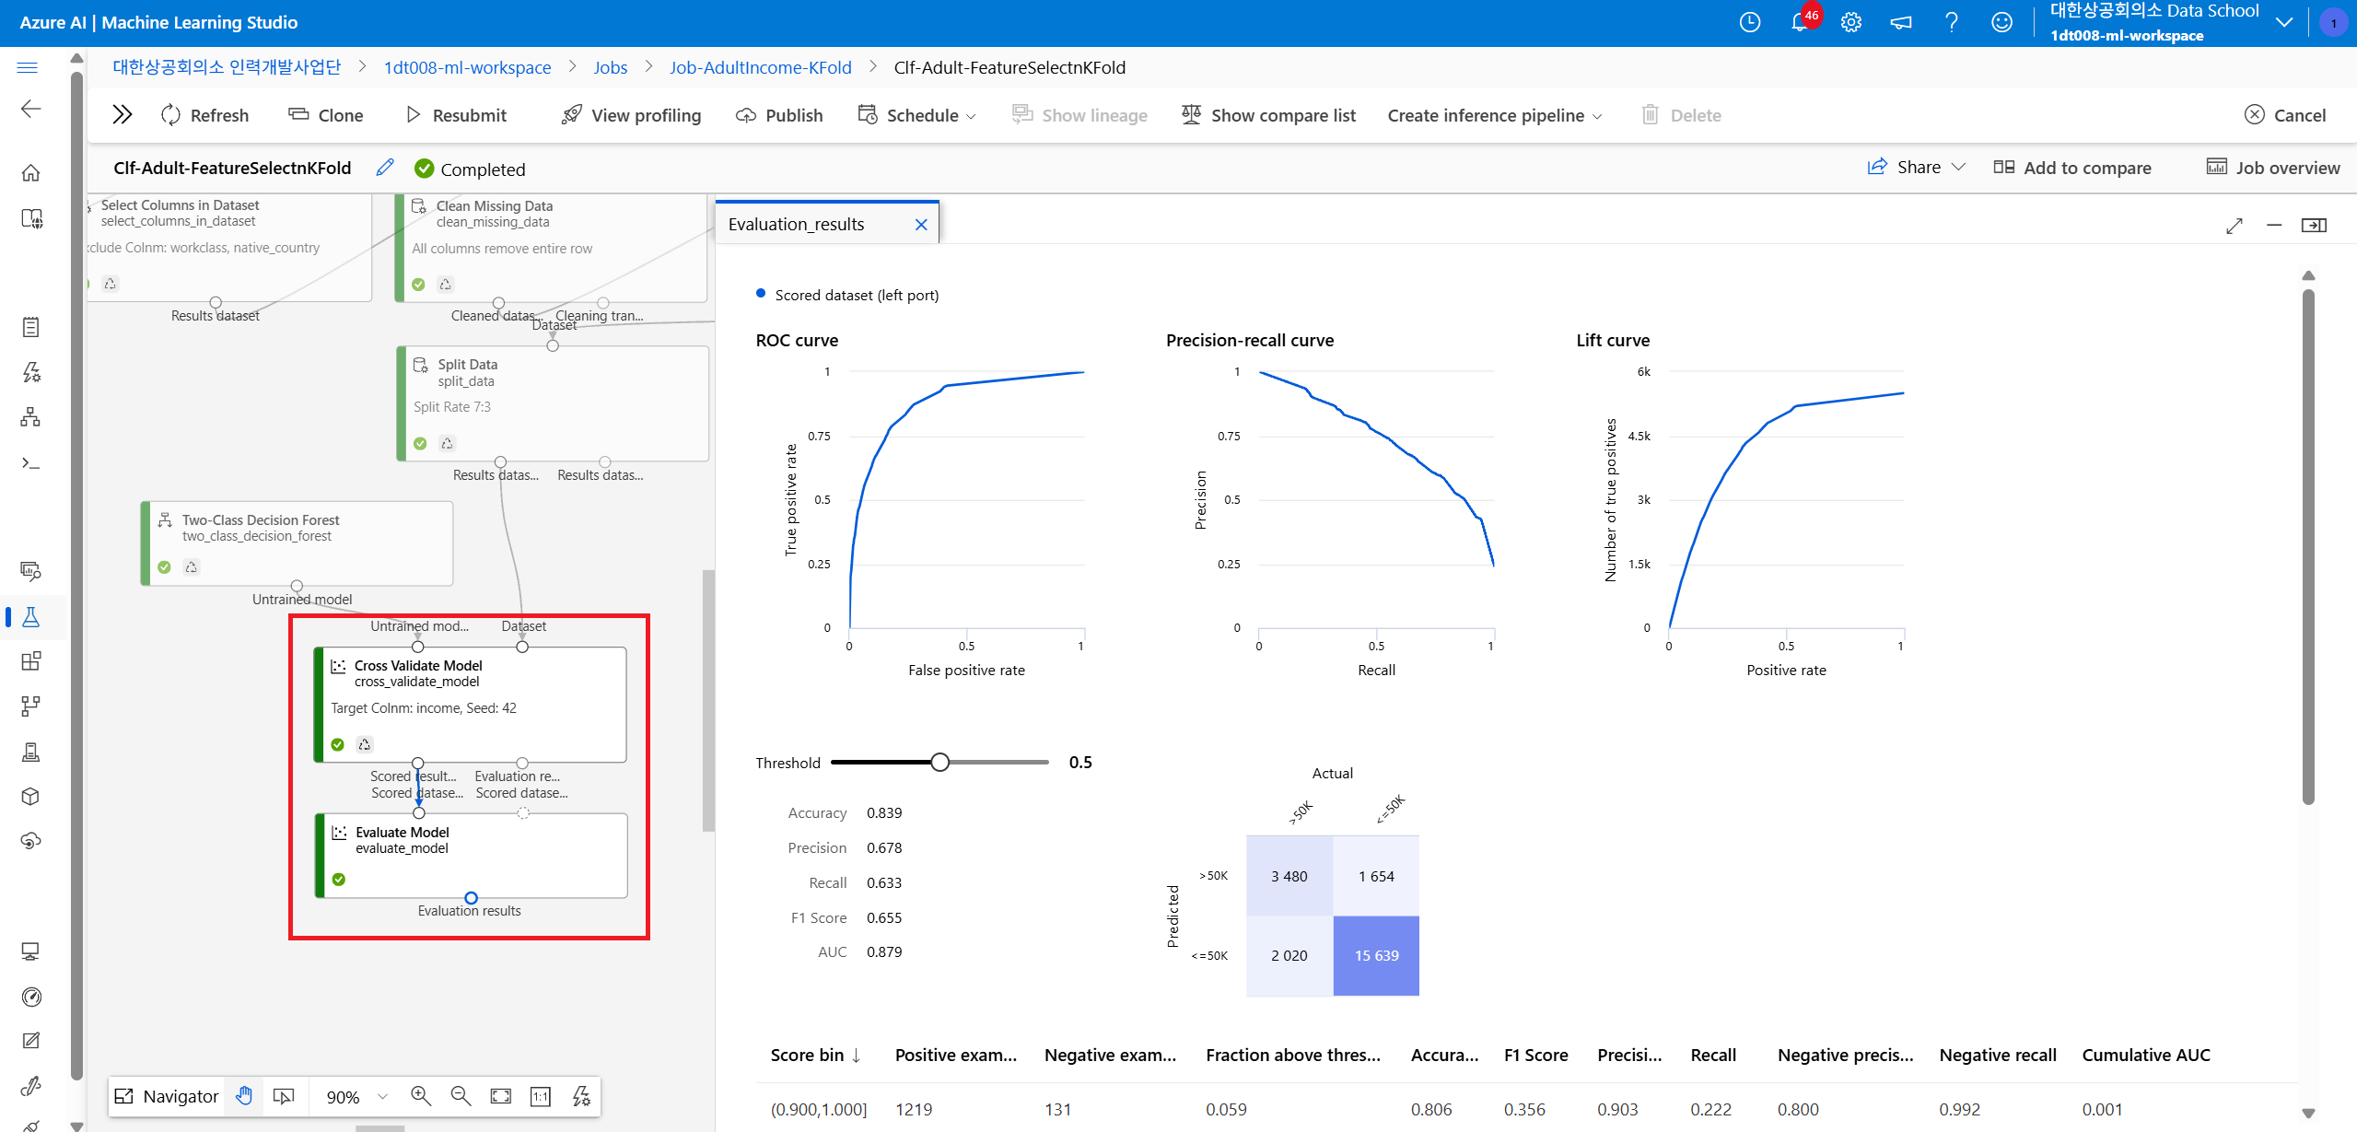Click the zoom in magnifier icon
This screenshot has width=2357, height=1132.
421,1096
